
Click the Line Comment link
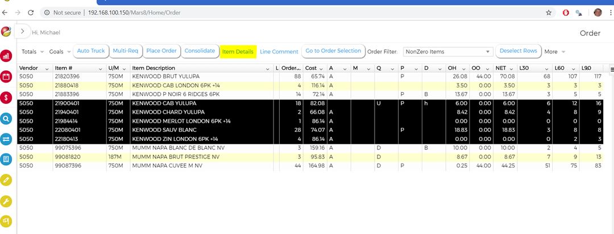(x=279, y=52)
